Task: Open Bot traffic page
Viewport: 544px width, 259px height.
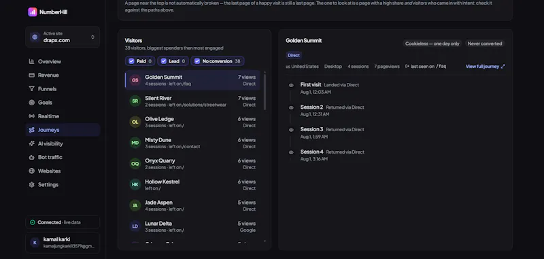Action: 63,158
